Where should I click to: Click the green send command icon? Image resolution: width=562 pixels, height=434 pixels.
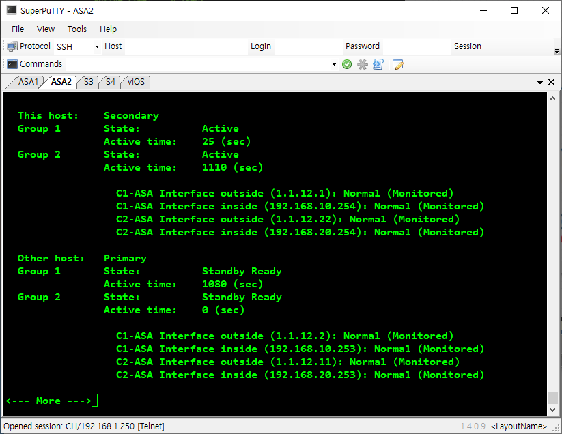347,64
